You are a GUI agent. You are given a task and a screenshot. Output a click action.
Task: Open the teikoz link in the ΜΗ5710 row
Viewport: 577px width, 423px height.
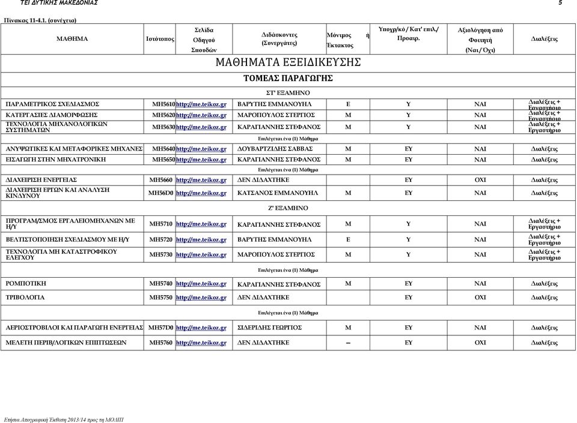pos(201,224)
